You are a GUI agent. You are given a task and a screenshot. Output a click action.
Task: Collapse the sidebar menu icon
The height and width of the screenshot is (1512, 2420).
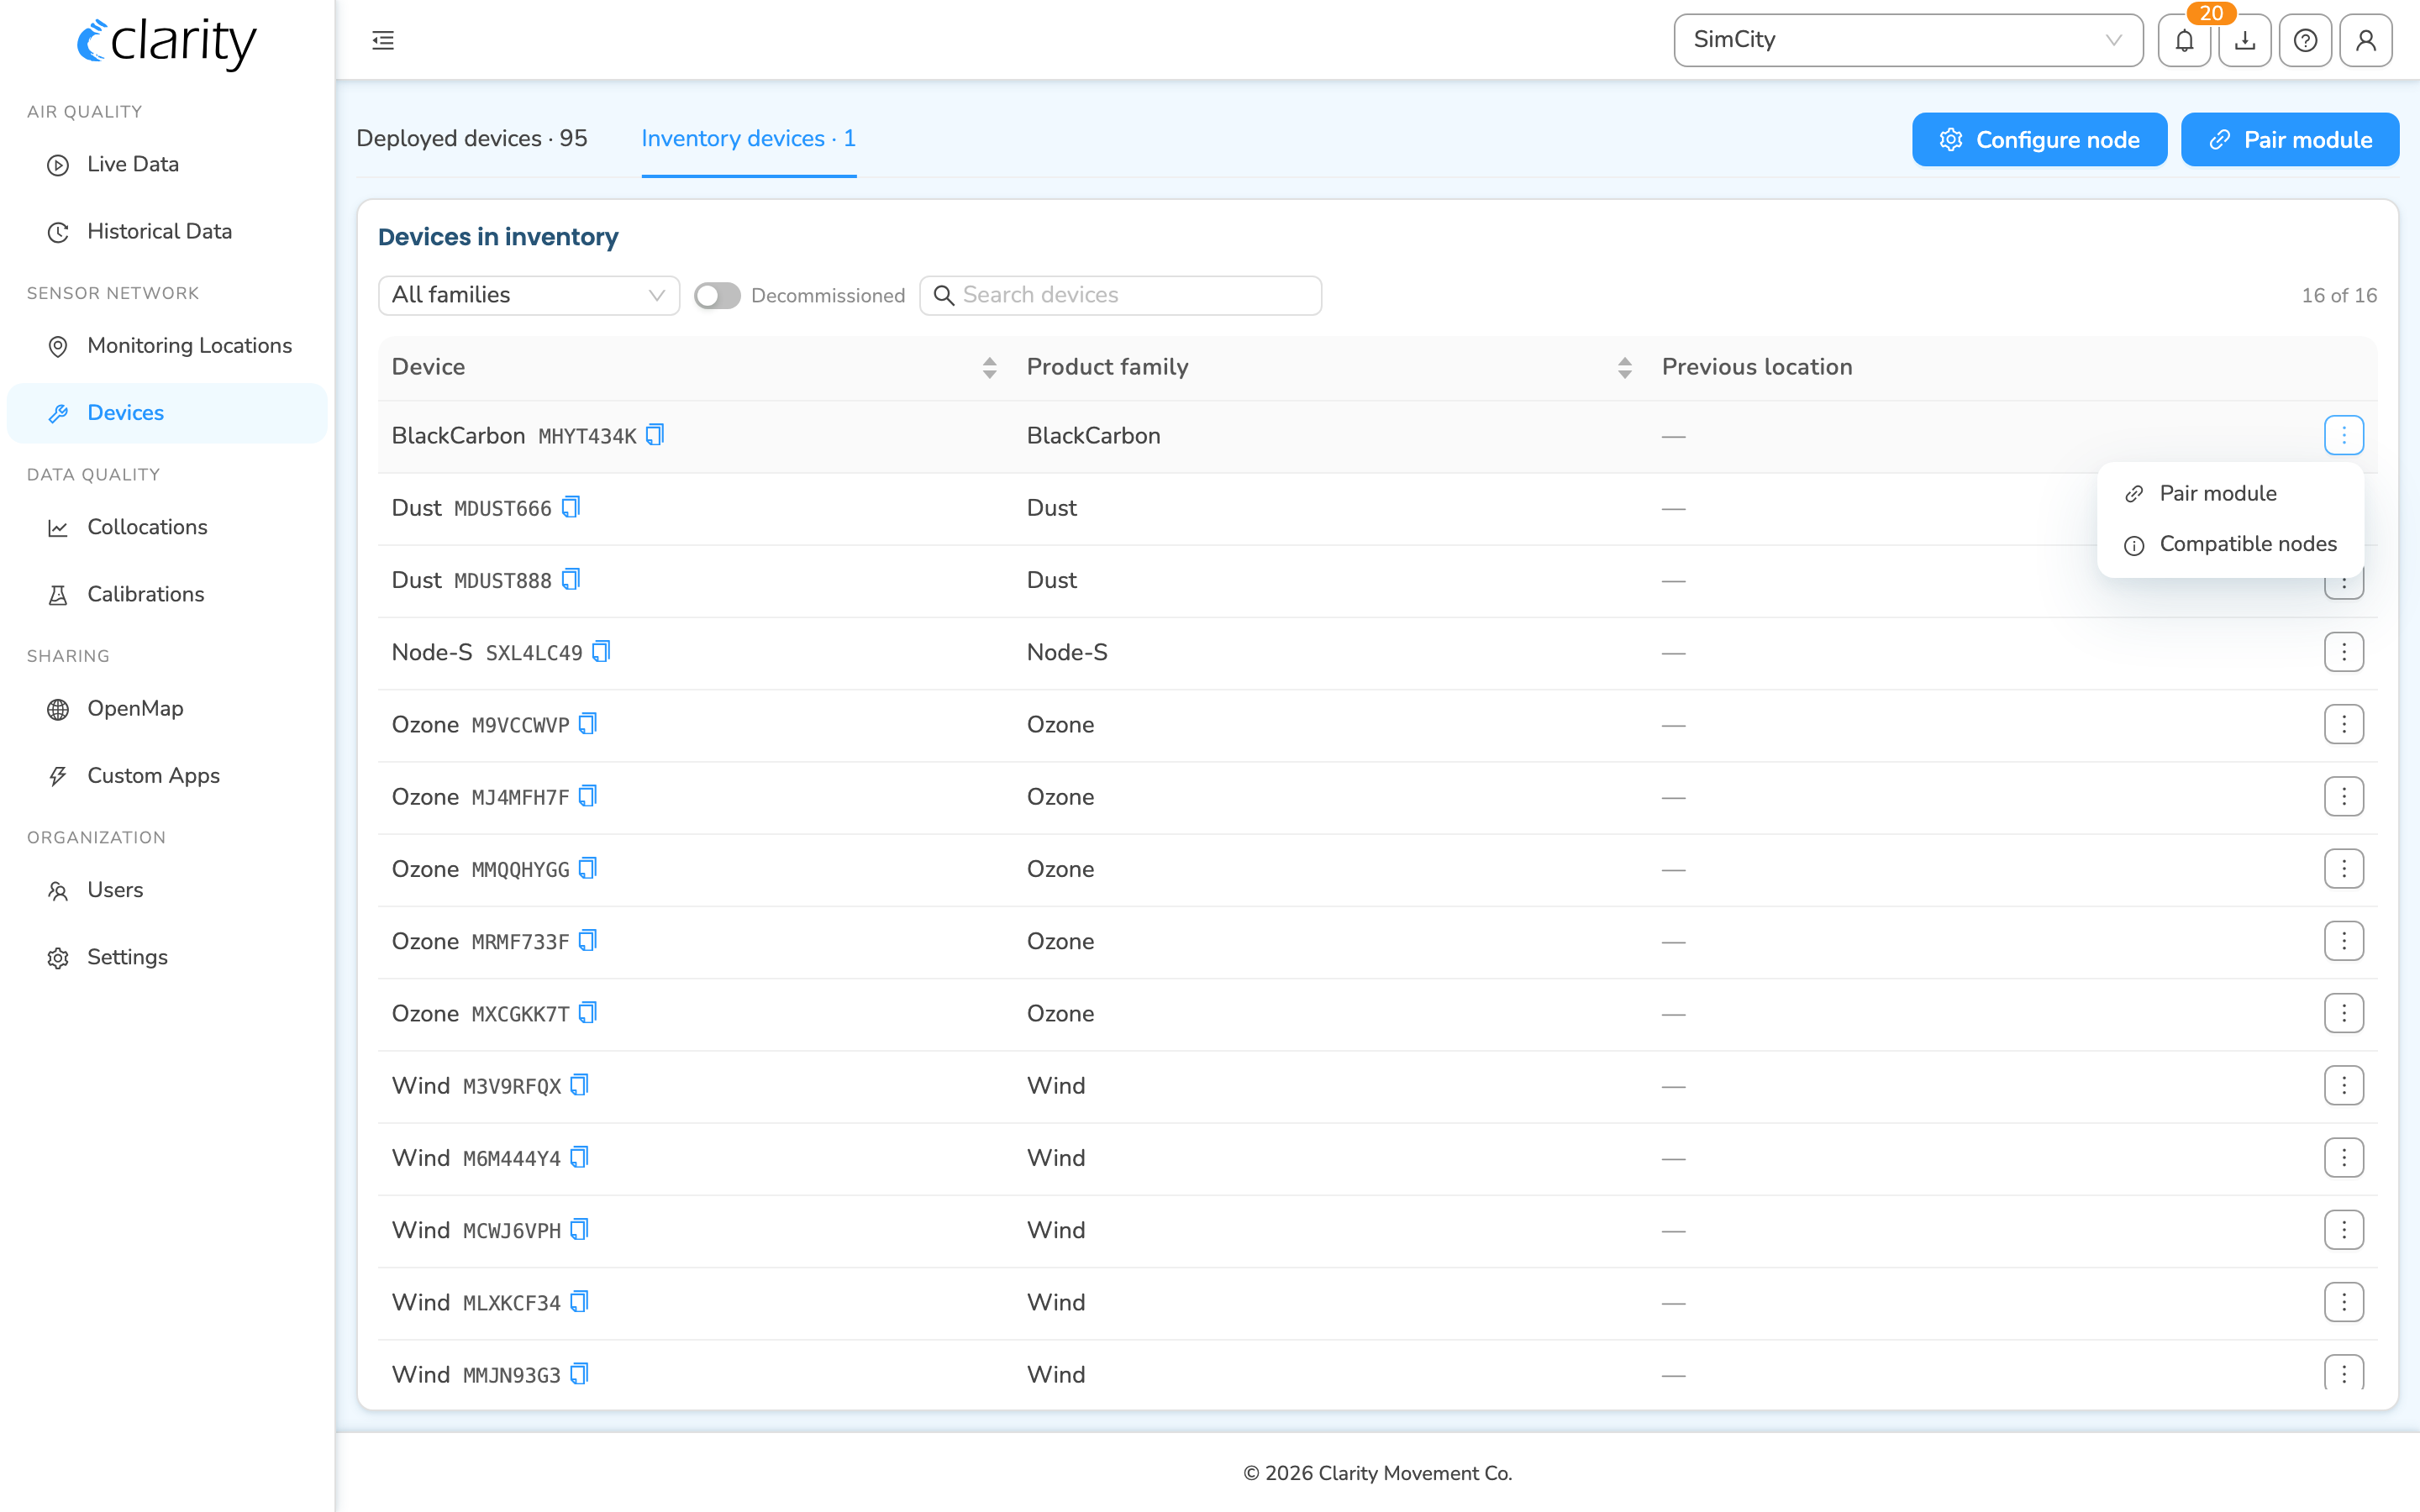click(x=383, y=40)
